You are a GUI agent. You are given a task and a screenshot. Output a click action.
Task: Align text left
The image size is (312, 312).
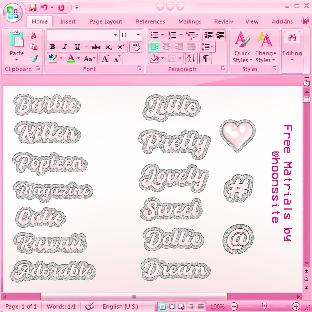pyautogui.click(x=154, y=47)
